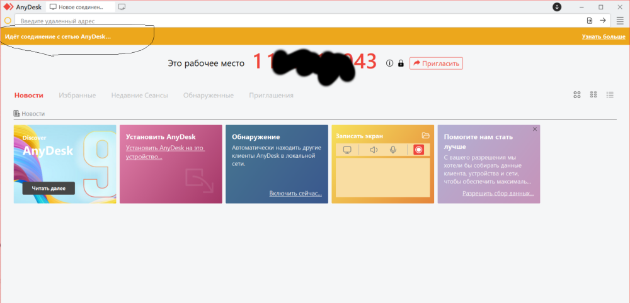Open the recordings folder icon
This screenshot has width=630, height=303.
[426, 135]
